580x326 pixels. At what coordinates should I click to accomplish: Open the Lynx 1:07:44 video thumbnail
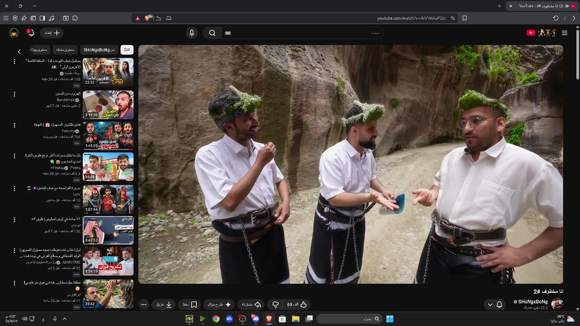coord(108,199)
